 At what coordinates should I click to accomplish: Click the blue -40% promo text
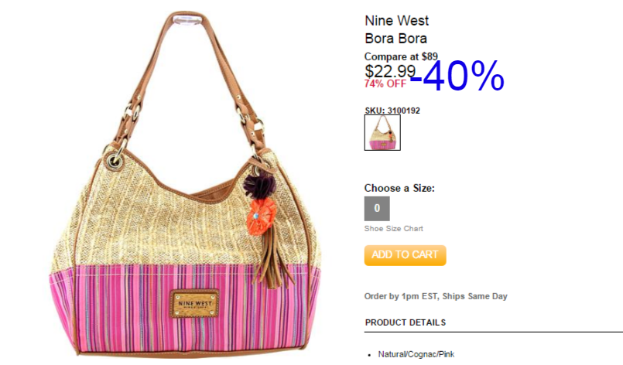click(x=457, y=76)
